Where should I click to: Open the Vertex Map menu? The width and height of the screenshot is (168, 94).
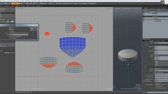tap(28, 1)
